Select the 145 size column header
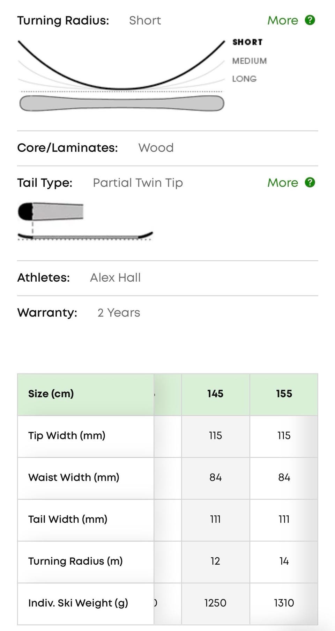Screen dimensions: 335x631 (215, 394)
